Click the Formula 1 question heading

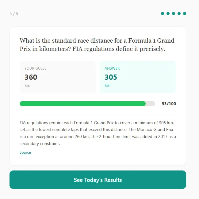pos(97,45)
